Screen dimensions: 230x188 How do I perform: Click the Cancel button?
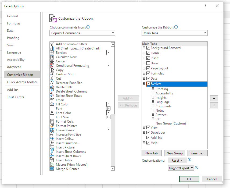[212, 179]
